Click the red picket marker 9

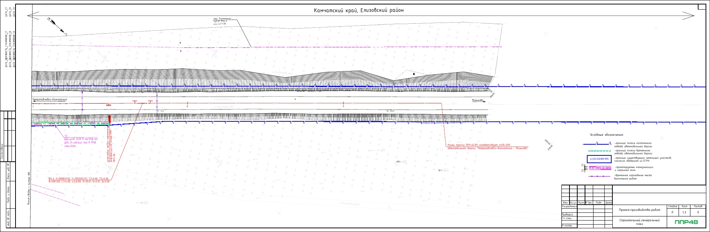coord(344,104)
